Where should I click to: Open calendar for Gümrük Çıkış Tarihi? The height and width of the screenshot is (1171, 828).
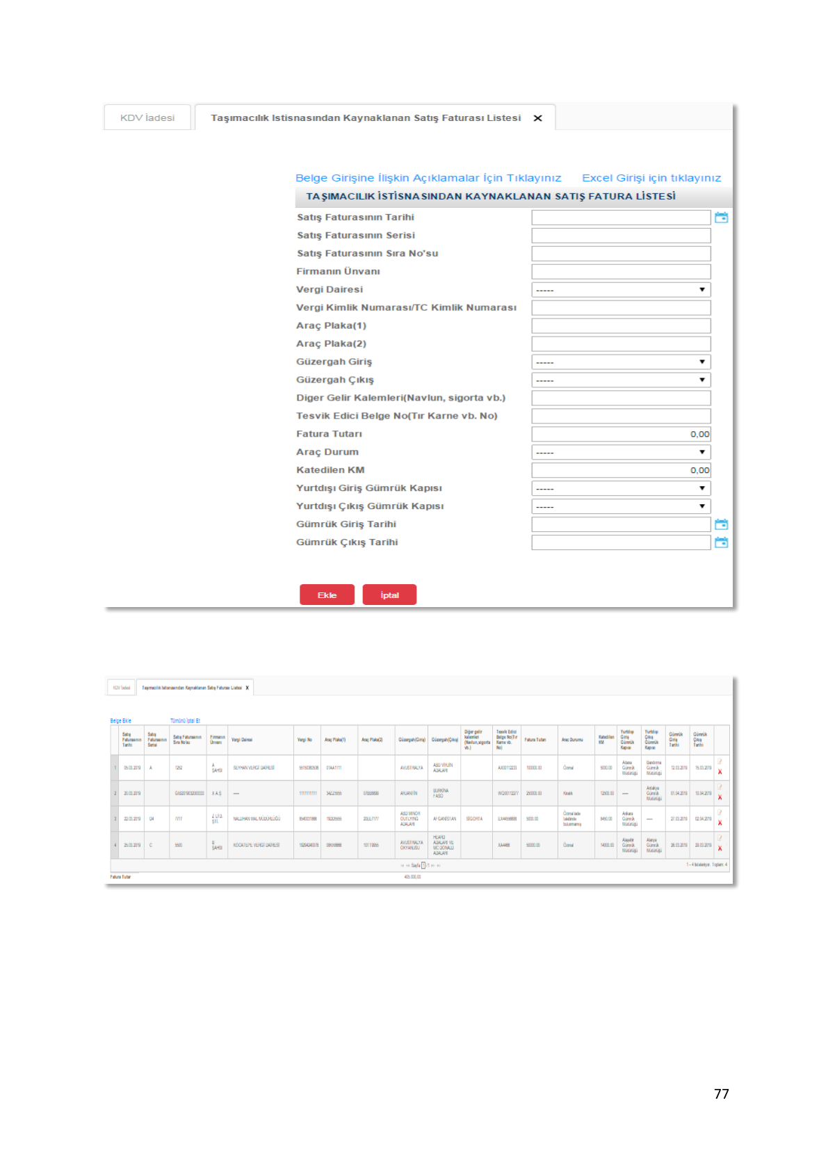coord(721,542)
